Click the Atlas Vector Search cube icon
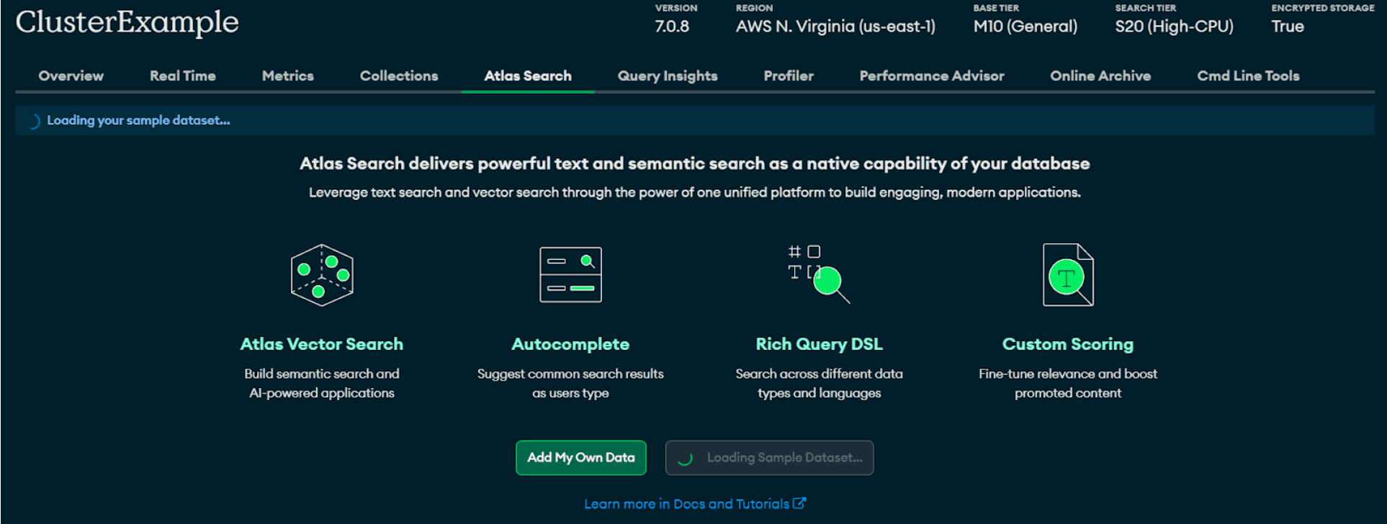 point(321,275)
